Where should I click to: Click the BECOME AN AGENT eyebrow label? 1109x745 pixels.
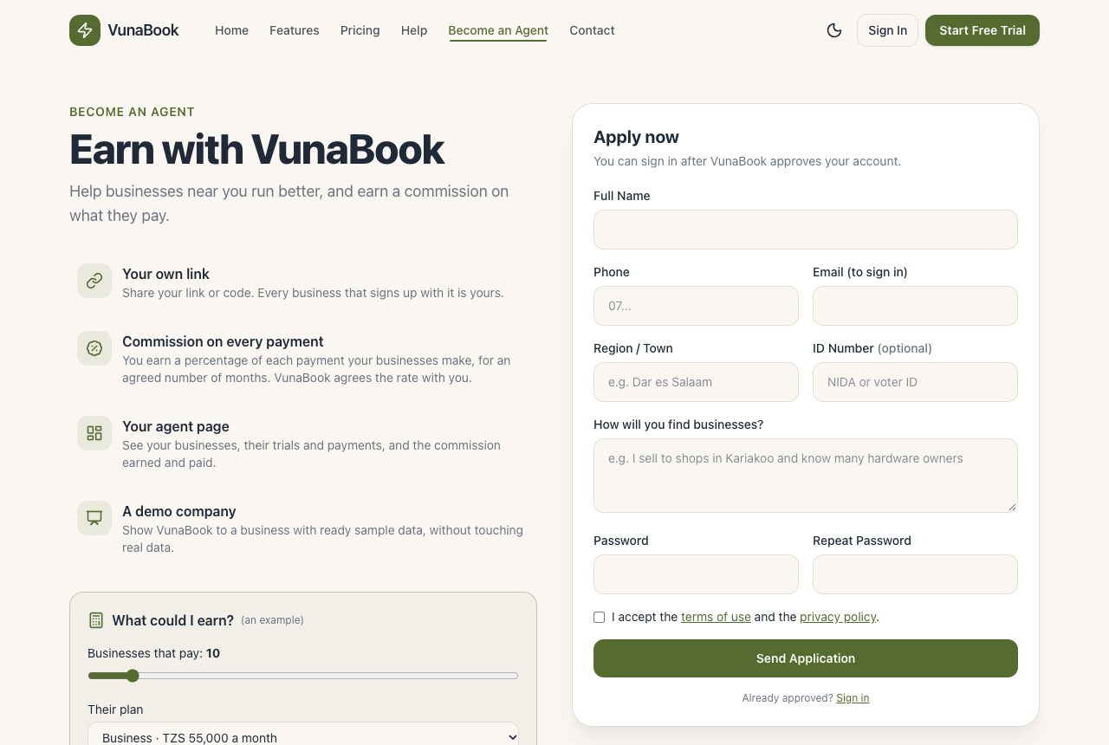tap(132, 112)
